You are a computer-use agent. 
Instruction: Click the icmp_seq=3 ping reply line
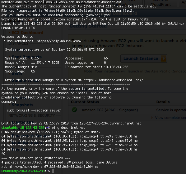[x=69, y=145]
